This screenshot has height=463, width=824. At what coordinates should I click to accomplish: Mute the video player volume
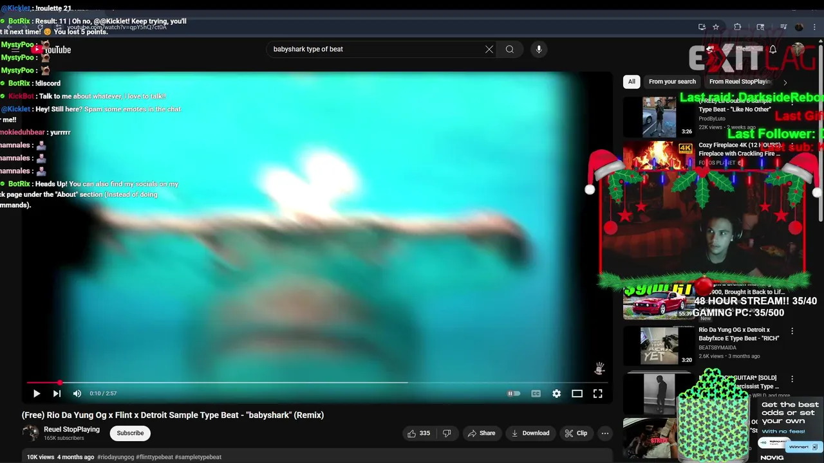[77, 394]
